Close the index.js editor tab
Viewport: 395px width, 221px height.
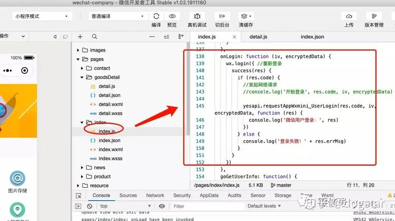click(234, 37)
